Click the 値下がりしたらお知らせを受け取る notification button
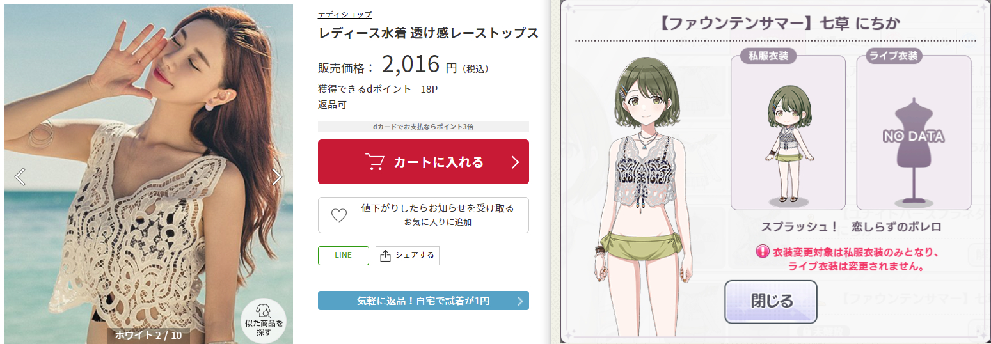The image size is (991, 344). click(424, 215)
